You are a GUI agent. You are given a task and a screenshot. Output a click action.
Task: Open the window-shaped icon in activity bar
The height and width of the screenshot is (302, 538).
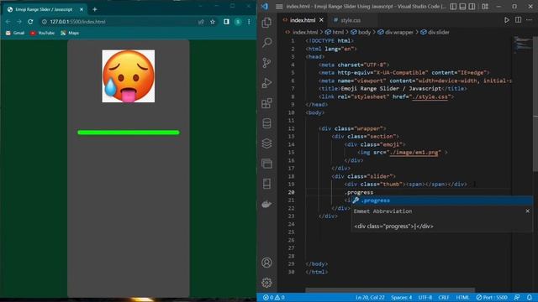(267, 164)
